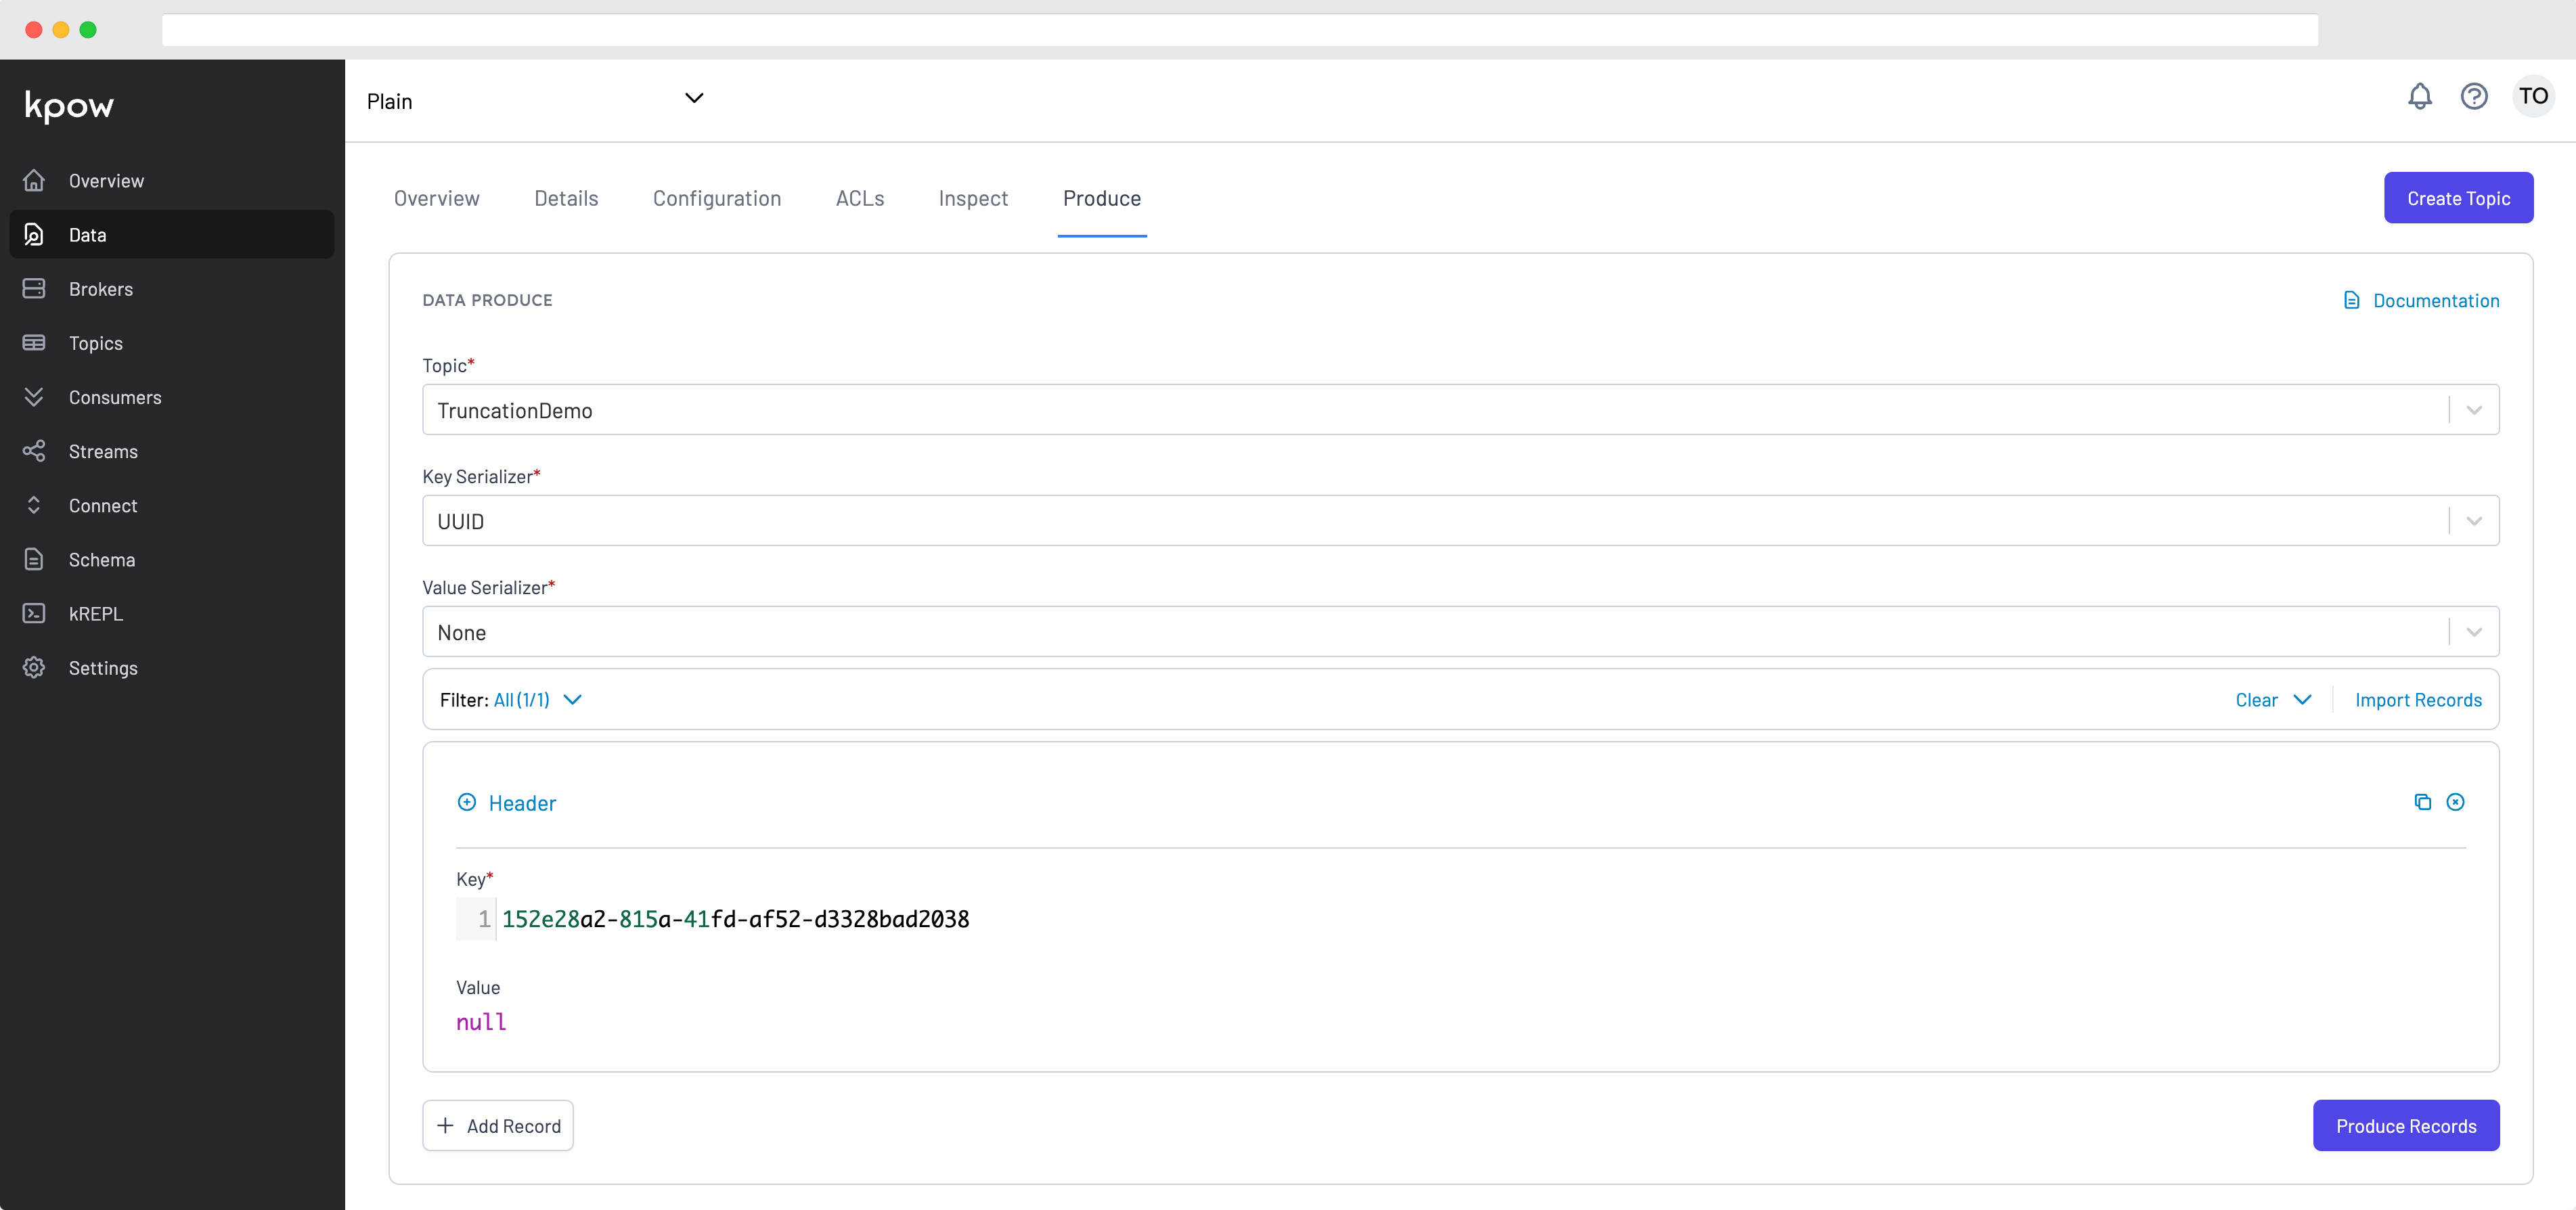Image resolution: width=2576 pixels, height=1210 pixels.
Task: Click into the Key UUID editor field
Action: pyautogui.click(x=735, y=919)
